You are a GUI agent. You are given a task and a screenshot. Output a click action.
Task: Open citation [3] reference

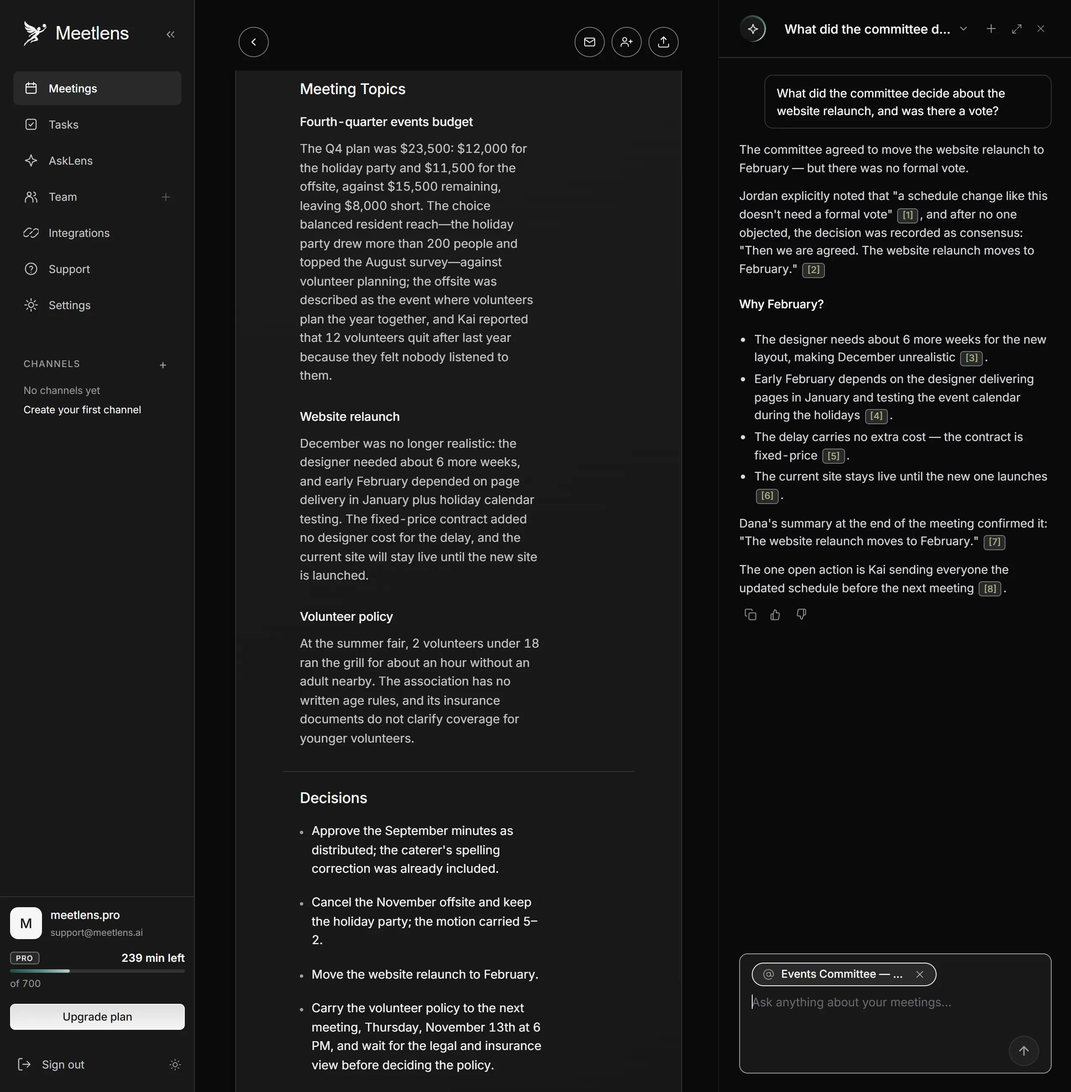971,358
